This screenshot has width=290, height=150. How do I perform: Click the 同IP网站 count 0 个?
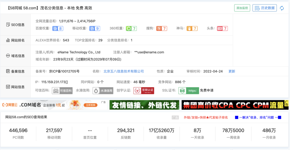tap(101, 82)
